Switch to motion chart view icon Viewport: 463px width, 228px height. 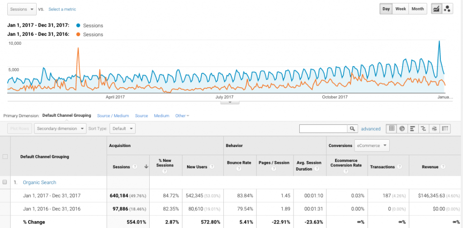[x=447, y=9]
